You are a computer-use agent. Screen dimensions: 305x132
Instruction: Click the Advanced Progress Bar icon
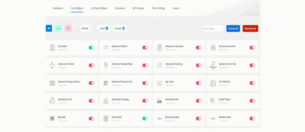click(106, 83)
